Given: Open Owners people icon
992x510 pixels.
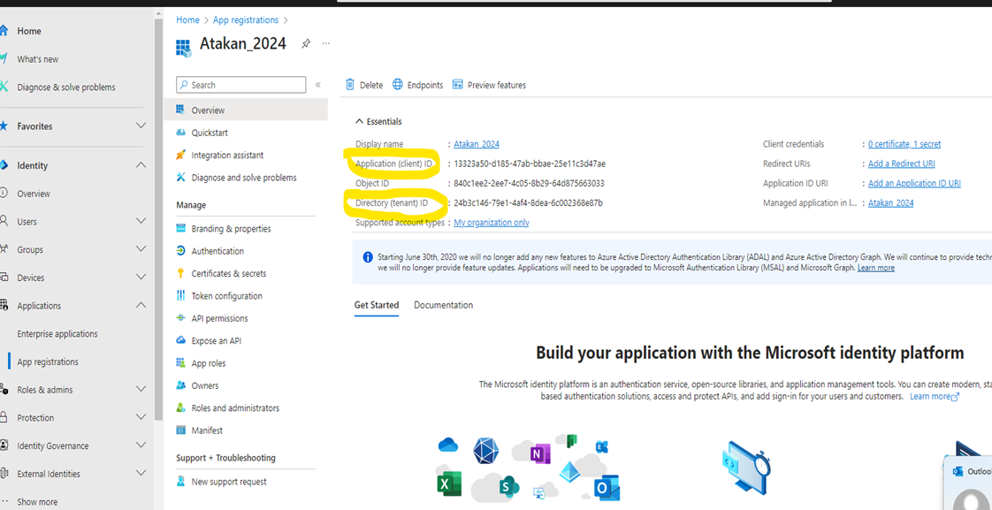Looking at the screenshot, I should pos(180,385).
